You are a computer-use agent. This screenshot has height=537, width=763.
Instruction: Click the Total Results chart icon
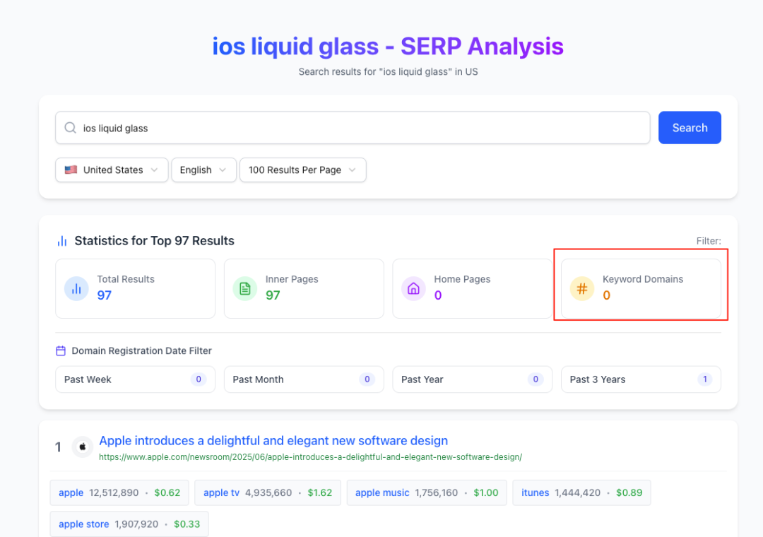76,289
